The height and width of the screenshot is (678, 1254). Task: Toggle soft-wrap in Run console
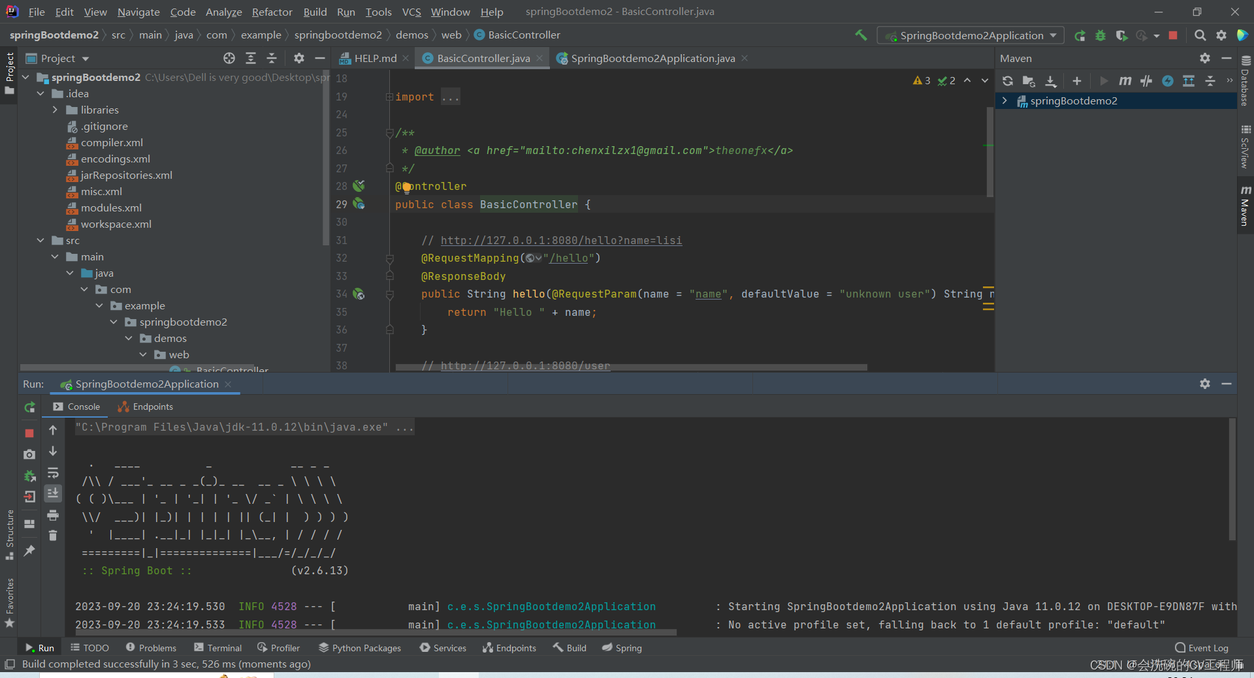click(53, 473)
